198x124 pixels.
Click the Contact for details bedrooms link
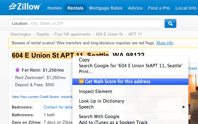click(58, 107)
